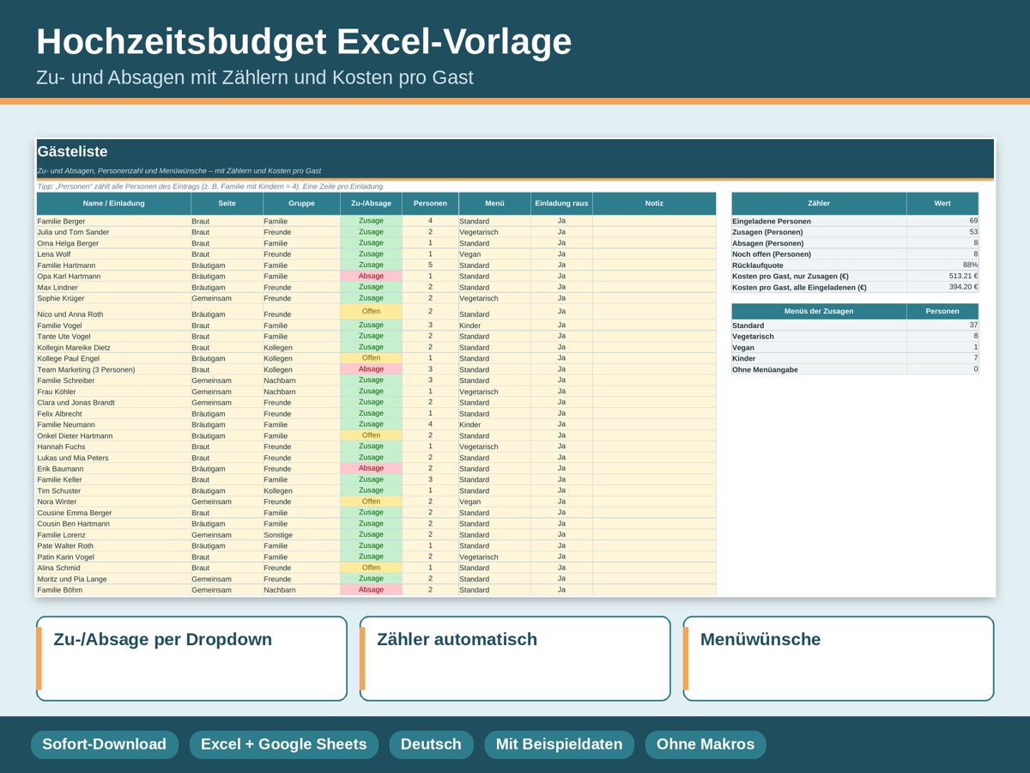1030x773 pixels.
Task: Open the Zu-/Absage per Dropdown card
Action: point(191,659)
